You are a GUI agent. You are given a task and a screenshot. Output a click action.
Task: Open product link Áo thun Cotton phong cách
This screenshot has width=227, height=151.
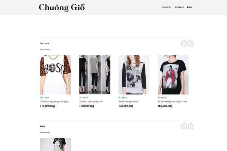pyautogui.click(x=91, y=102)
